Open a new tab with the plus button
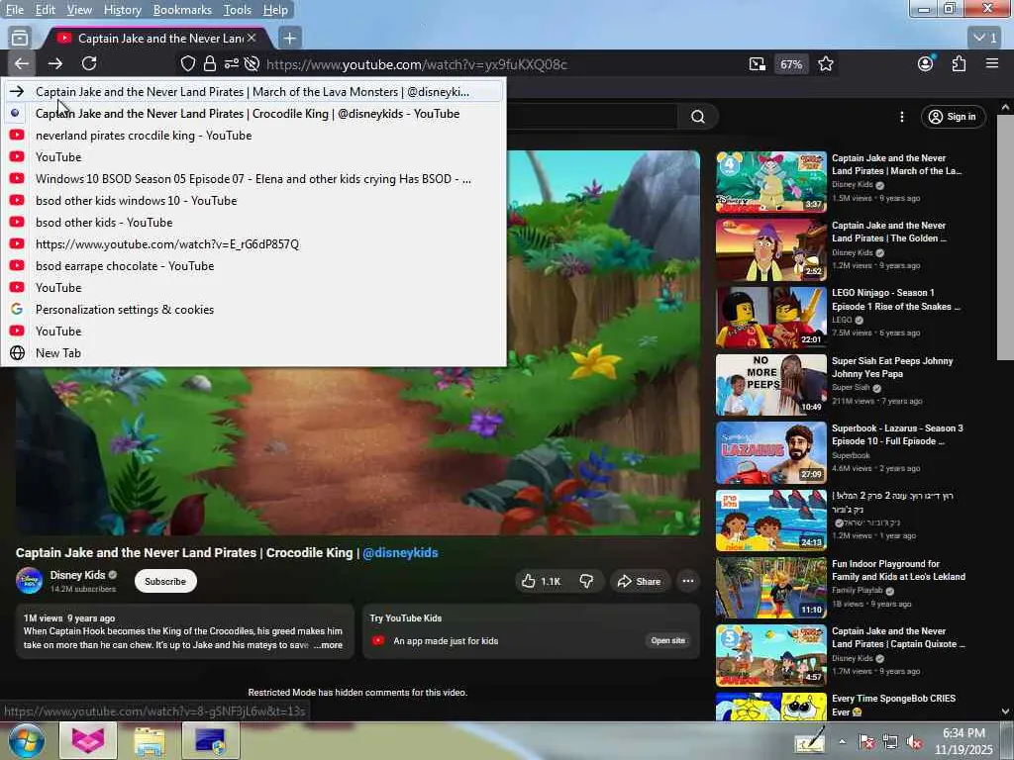Viewport: 1014px width, 760px height. [290, 39]
